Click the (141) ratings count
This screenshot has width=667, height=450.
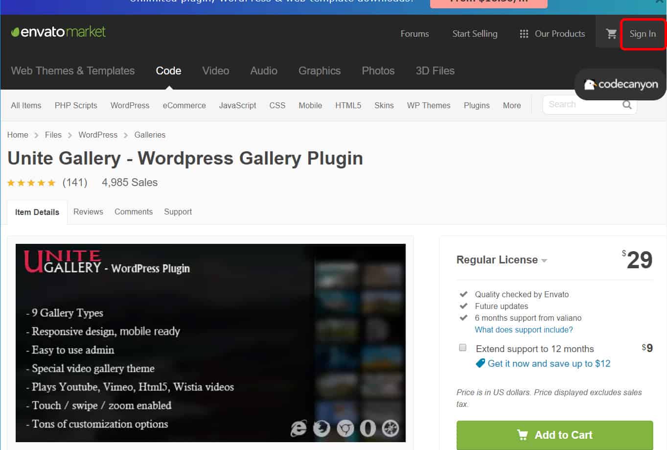(x=75, y=183)
